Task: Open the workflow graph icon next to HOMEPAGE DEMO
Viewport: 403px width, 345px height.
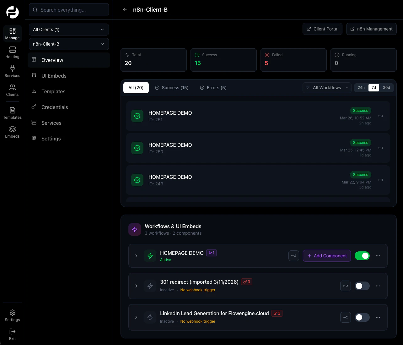Action: click(x=294, y=256)
